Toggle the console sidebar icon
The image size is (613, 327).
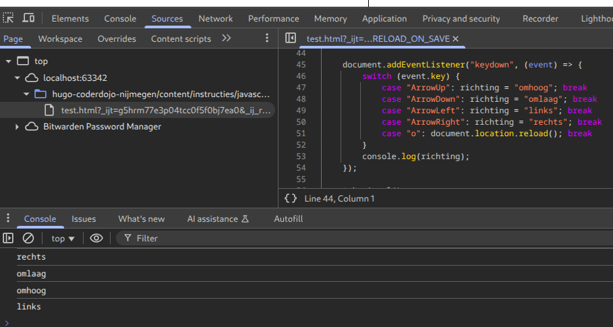pyautogui.click(x=9, y=238)
